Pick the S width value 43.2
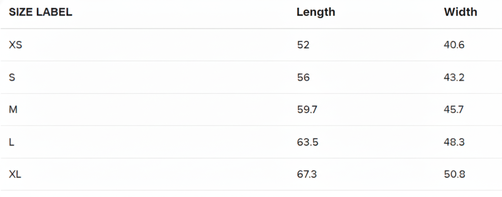502x197 pixels. coord(454,77)
